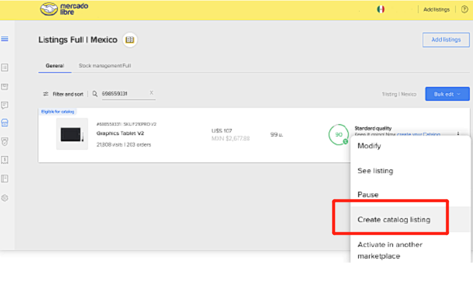The width and height of the screenshot is (473, 282).
Task: Click the three-dot menu on listing row
Action: point(457,134)
